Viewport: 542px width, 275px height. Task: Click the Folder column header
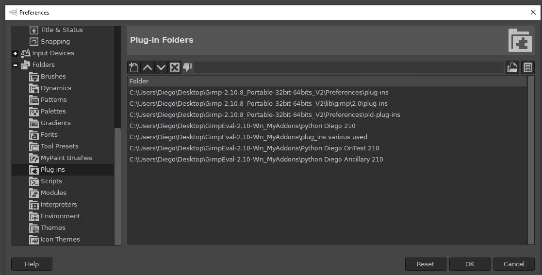point(327,81)
